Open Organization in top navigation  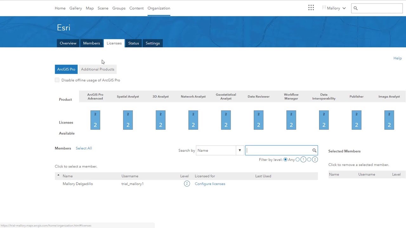coord(159,8)
